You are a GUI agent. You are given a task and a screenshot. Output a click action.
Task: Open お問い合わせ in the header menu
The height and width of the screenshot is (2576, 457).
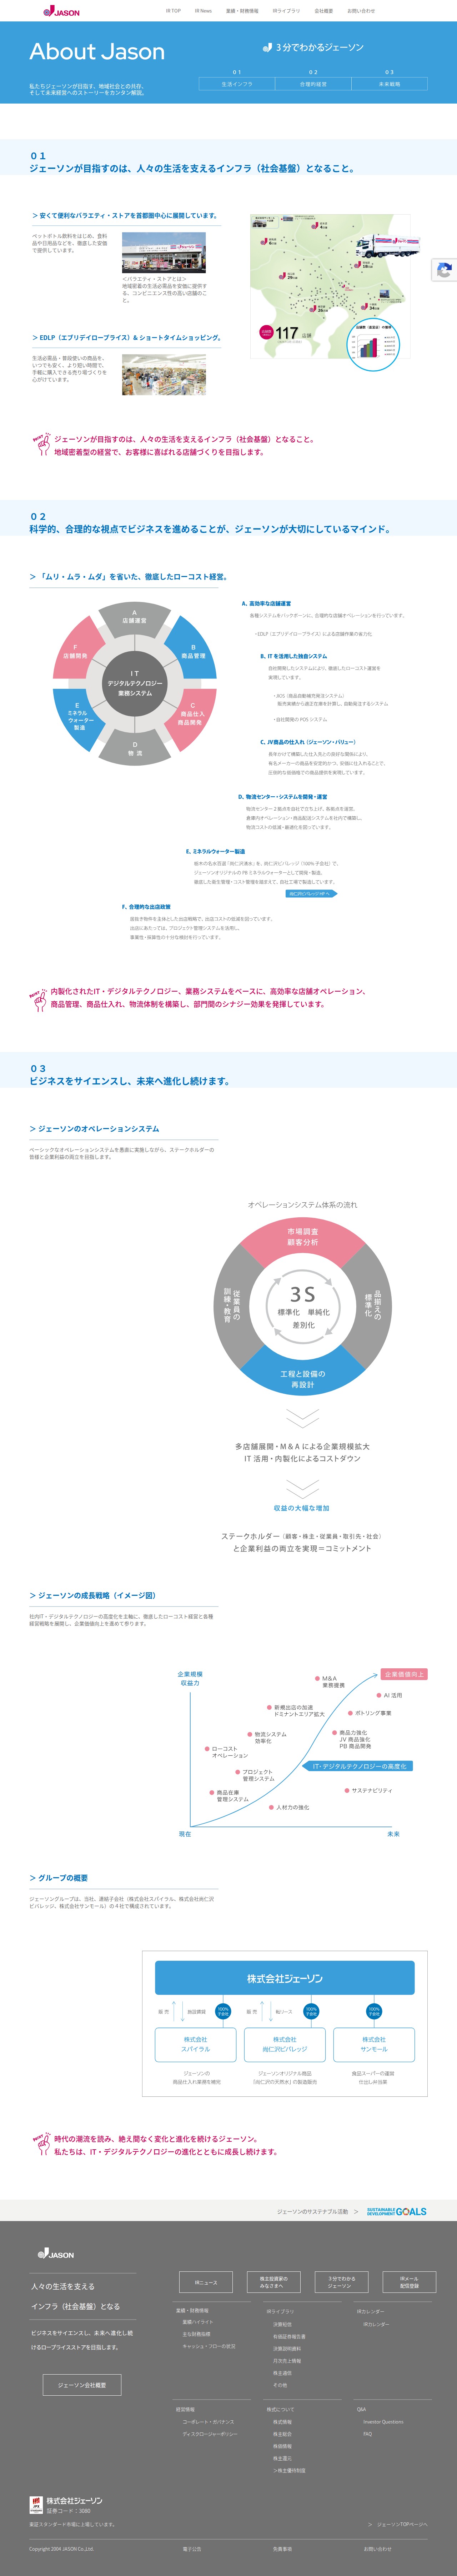pyautogui.click(x=361, y=11)
